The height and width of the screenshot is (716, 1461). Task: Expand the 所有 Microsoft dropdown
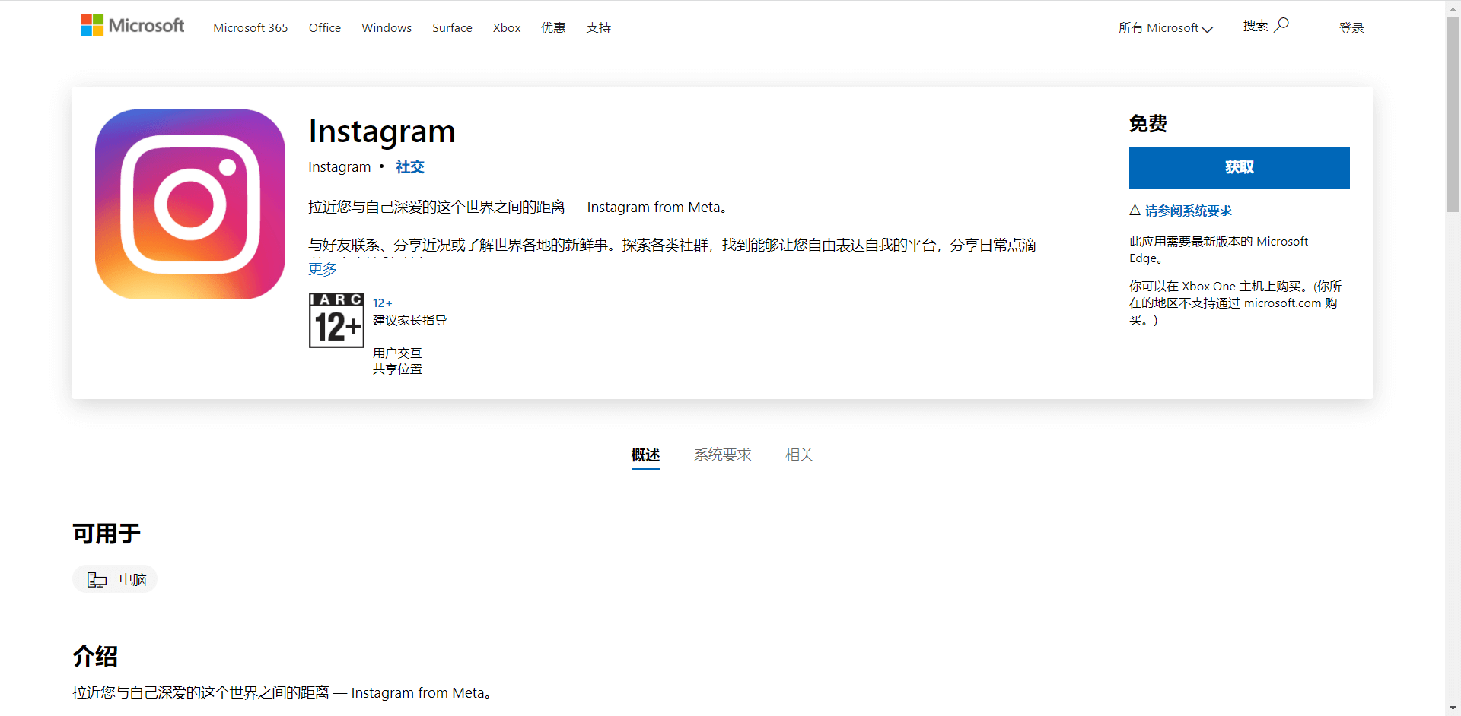[1165, 28]
